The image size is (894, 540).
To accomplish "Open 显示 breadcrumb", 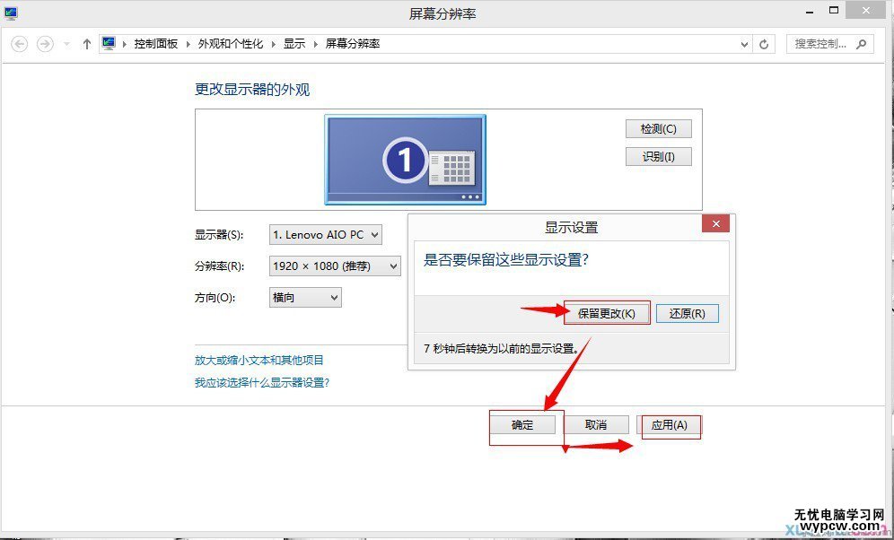I will click(294, 44).
